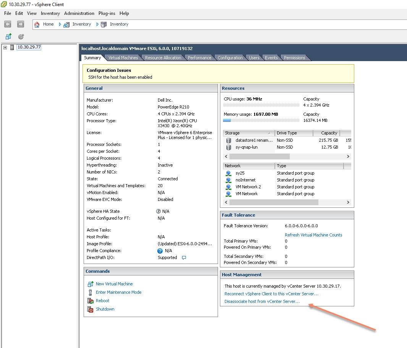This screenshot has width=407, height=348.
Task: Click the Home icon in the breadcrumb bar
Action: tap(37, 24)
